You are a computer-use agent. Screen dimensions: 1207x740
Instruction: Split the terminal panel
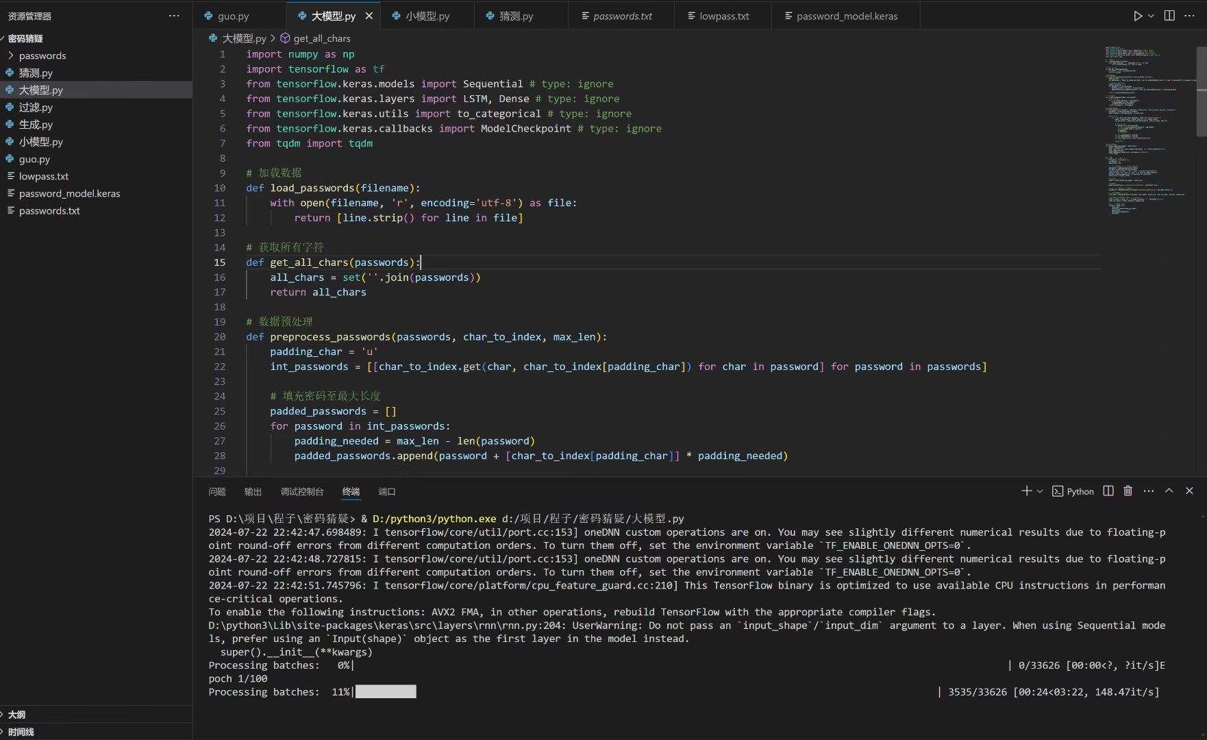(1108, 491)
